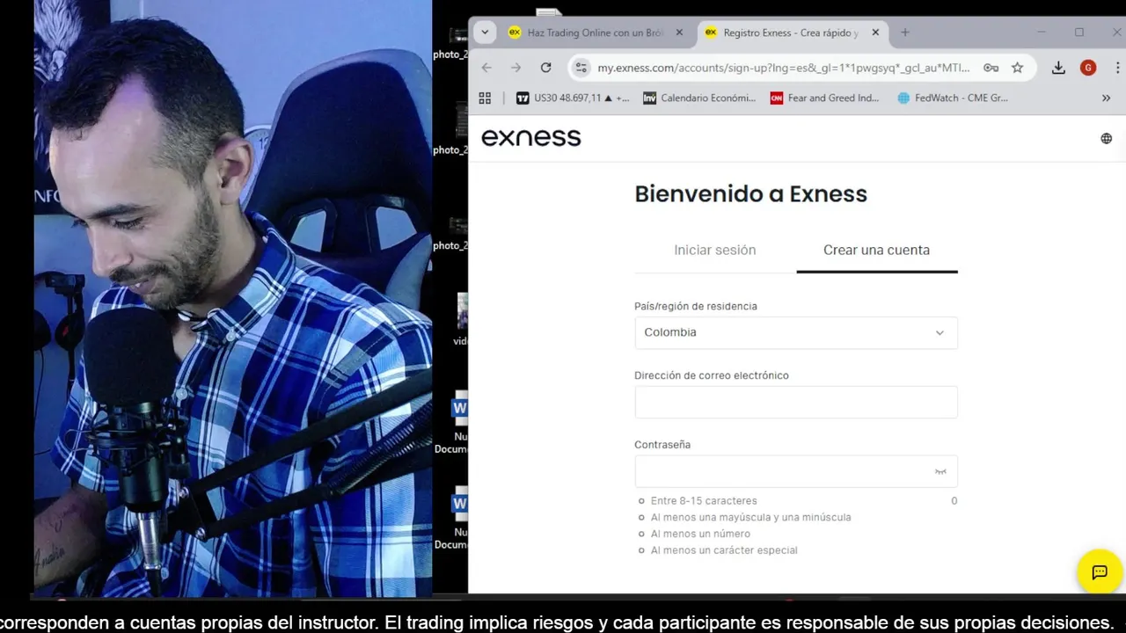Toggle password visibility eye icon

pyautogui.click(x=940, y=472)
